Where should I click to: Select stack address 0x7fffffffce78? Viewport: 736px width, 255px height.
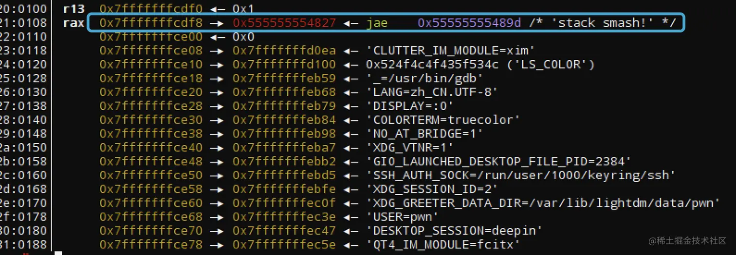coord(151,244)
